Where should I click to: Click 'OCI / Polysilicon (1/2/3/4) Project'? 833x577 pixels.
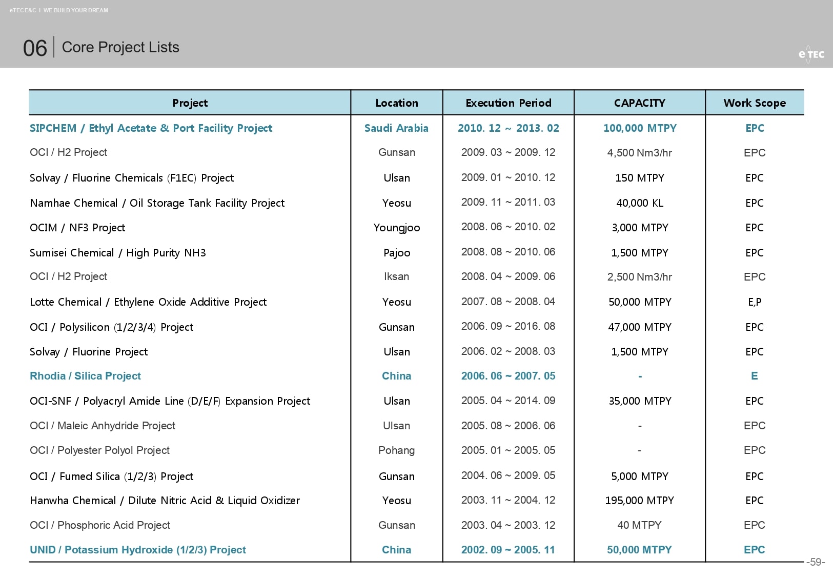112,327
